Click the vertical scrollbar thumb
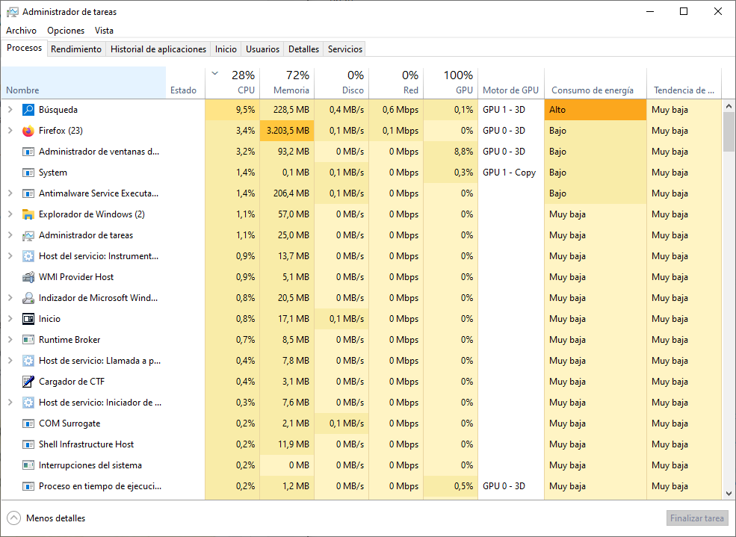736x537 pixels. coord(729,131)
